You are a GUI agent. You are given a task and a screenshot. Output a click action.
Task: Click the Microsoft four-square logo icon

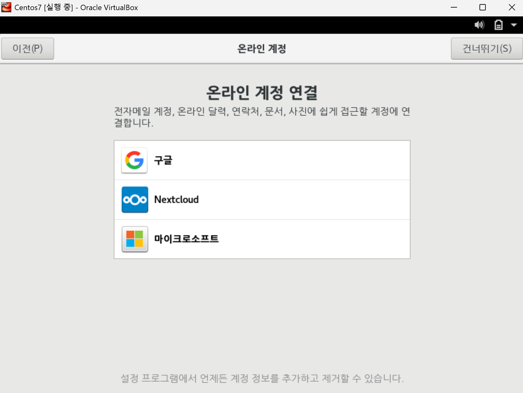135,239
